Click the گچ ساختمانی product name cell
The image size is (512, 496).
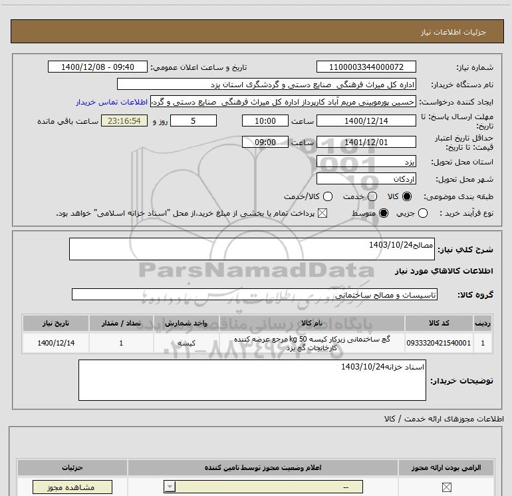tap(312, 343)
